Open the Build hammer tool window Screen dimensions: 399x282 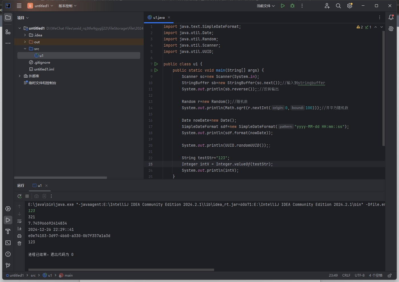(x=8, y=231)
